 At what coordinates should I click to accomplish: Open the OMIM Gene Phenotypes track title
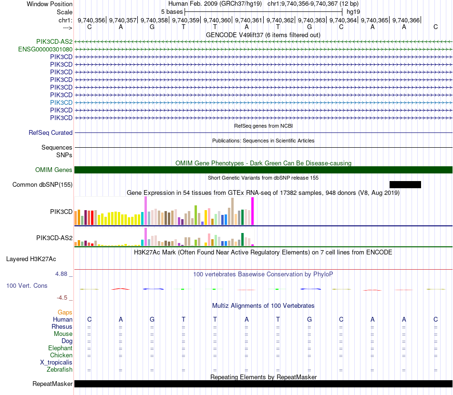263,163
